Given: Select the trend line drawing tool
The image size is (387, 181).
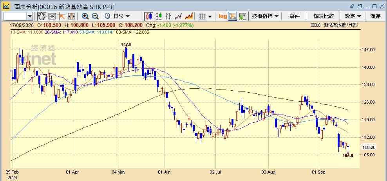Looking at the screenshot, I should 61,16.
